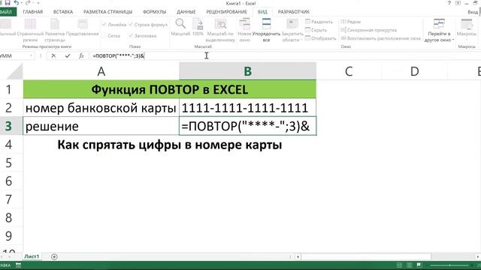The width and height of the screenshot is (481, 270).
Task: Open the undo history dropdown arrow
Action: (22, 3)
